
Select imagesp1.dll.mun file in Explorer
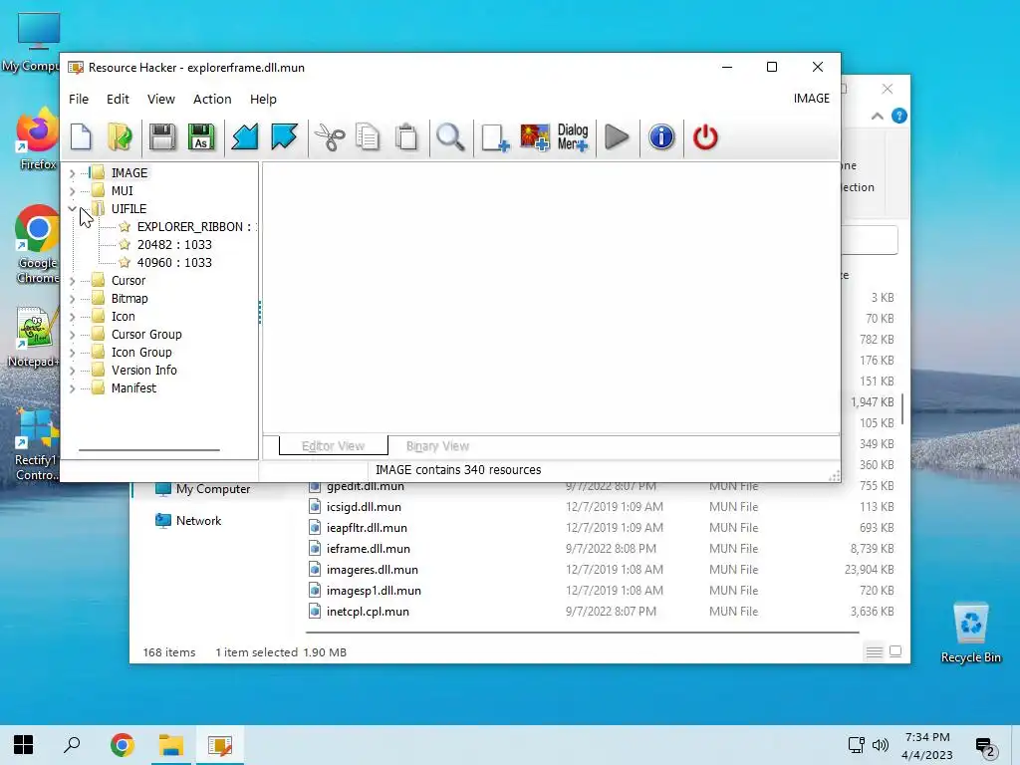click(x=374, y=591)
